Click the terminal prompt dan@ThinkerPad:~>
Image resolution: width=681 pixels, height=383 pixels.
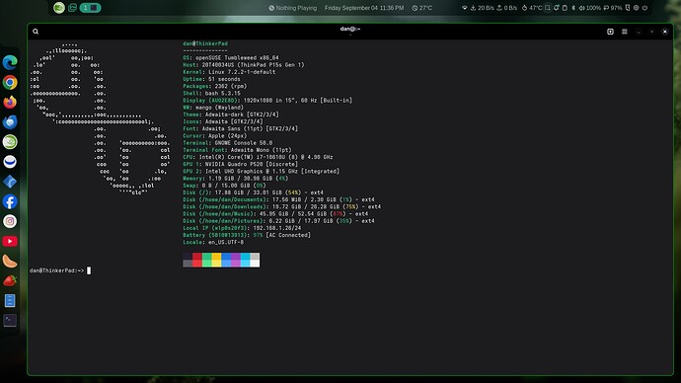[x=57, y=270]
